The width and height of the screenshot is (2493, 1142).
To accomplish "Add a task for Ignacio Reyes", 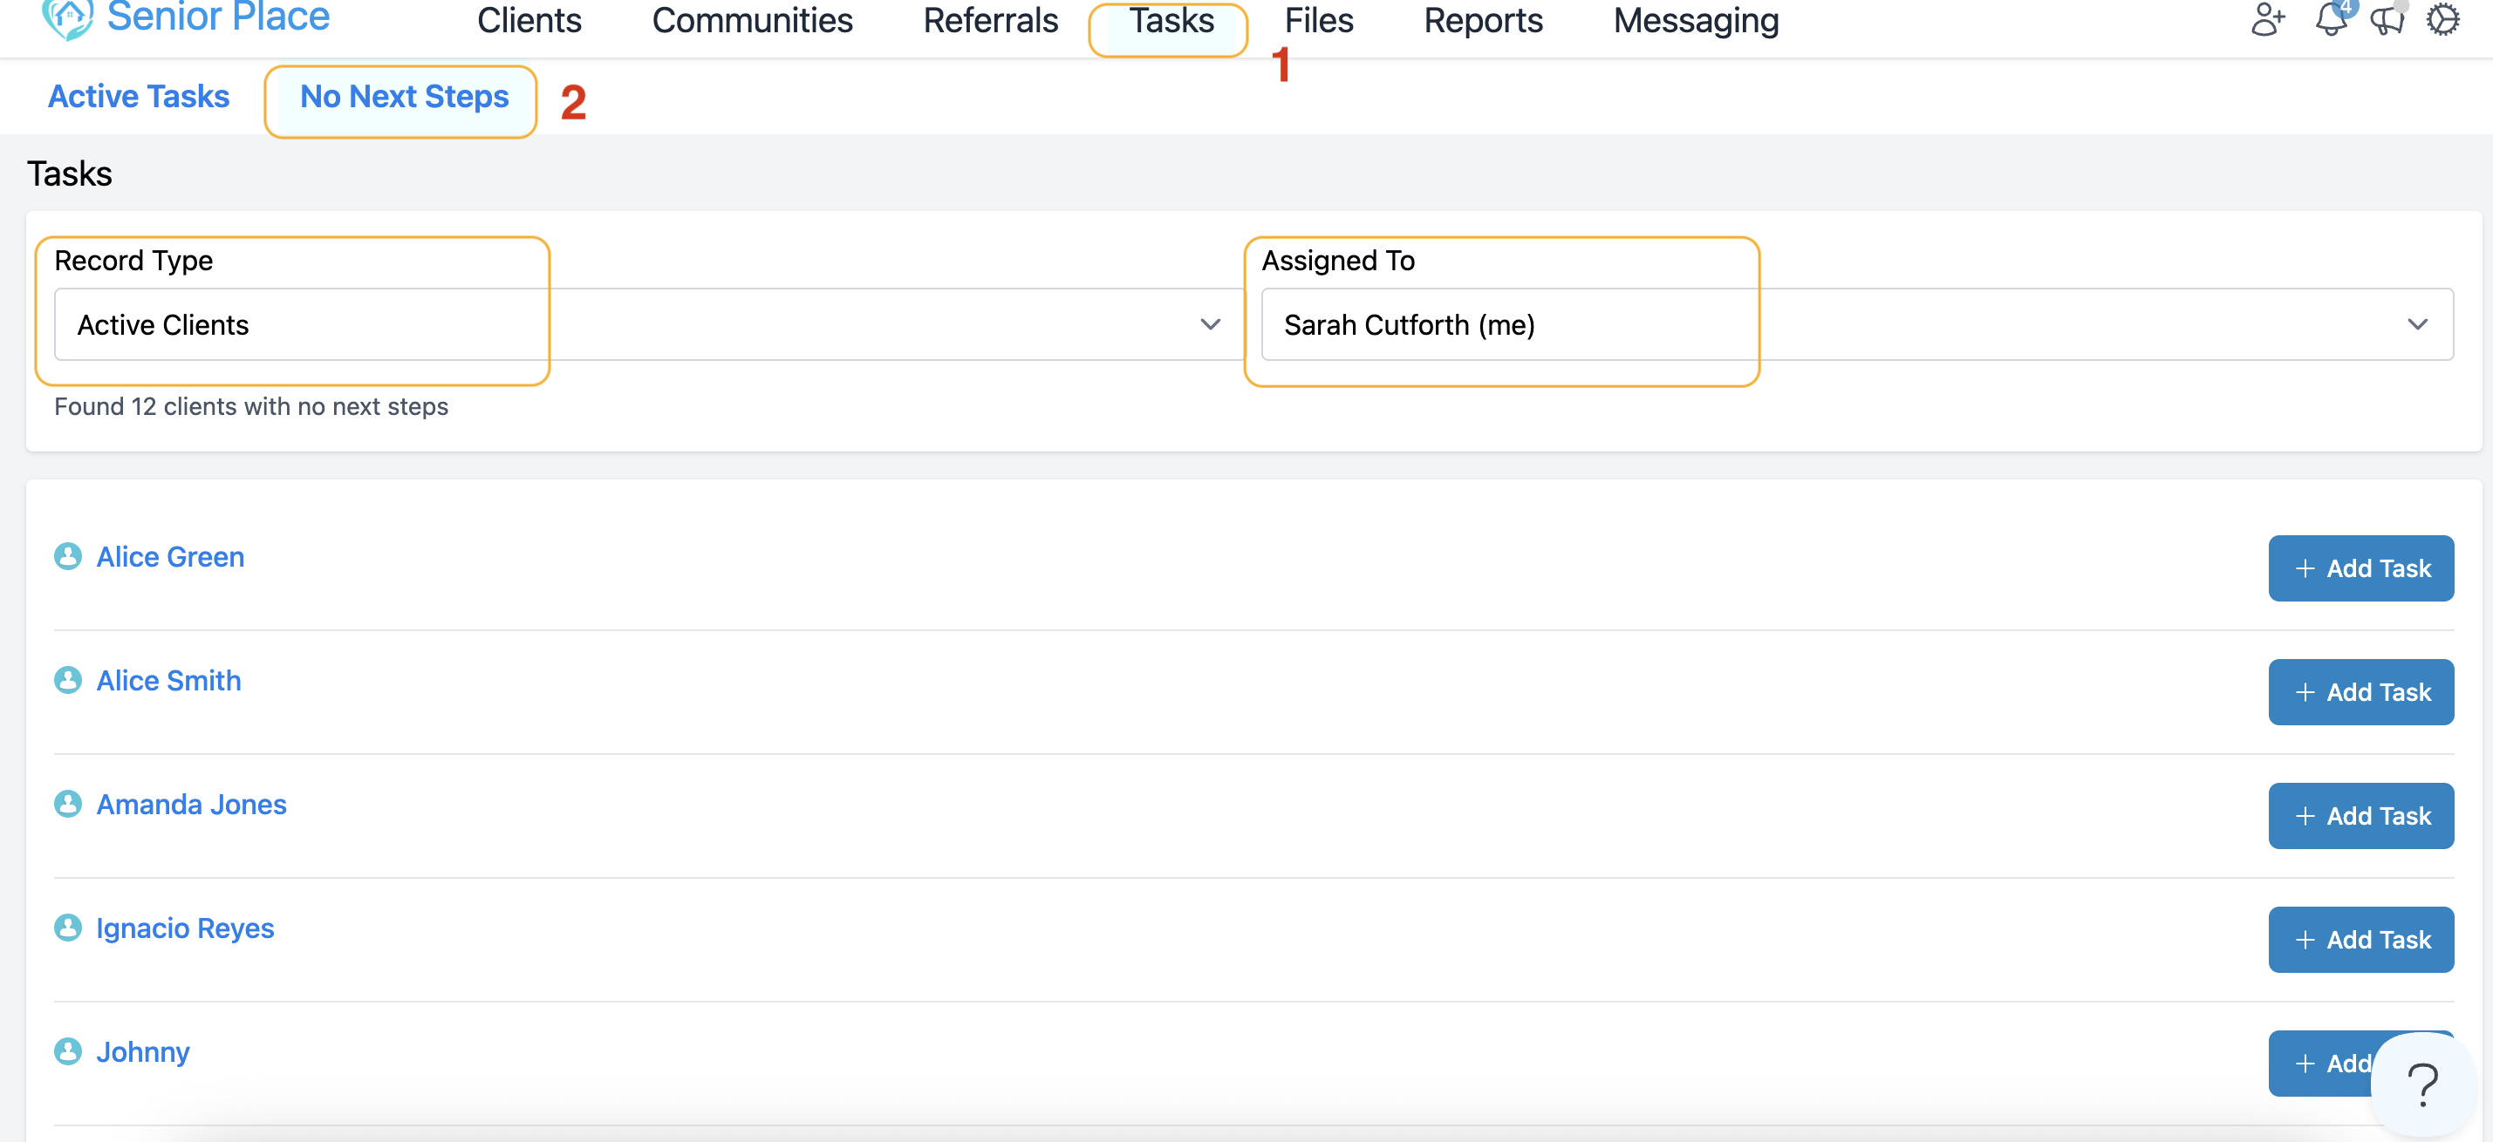I will coord(2360,940).
